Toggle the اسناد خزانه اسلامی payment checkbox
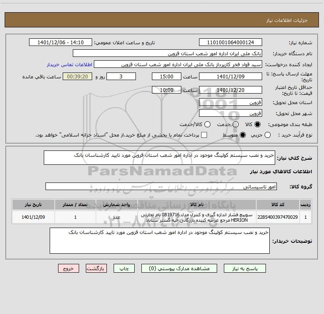Image resolution: width=324 pixels, height=314 pixels. pyautogui.click(x=204, y=135)
